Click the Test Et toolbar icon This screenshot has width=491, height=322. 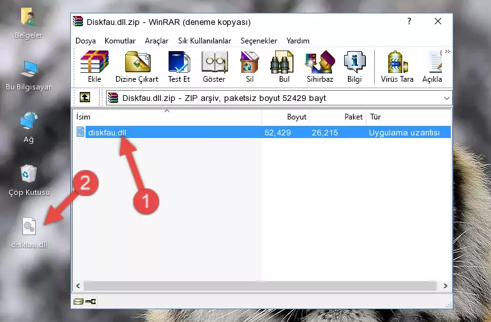click(x=179, y=66)
